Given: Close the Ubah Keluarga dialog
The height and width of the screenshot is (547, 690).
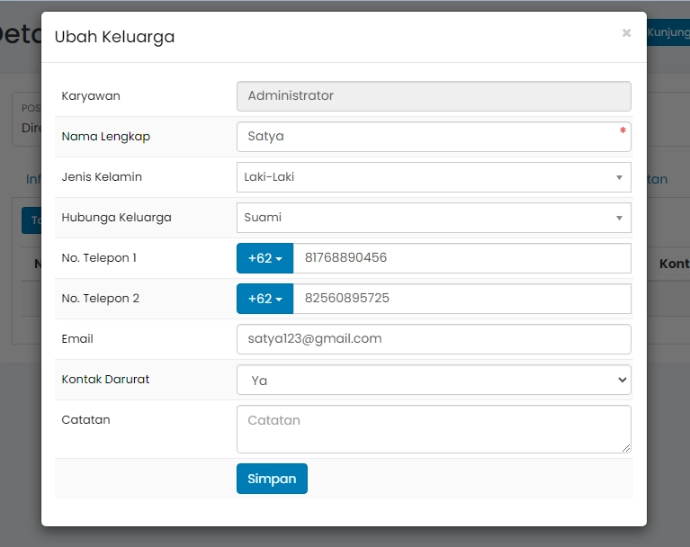Looking at the screenshot, I should [626, 33].
